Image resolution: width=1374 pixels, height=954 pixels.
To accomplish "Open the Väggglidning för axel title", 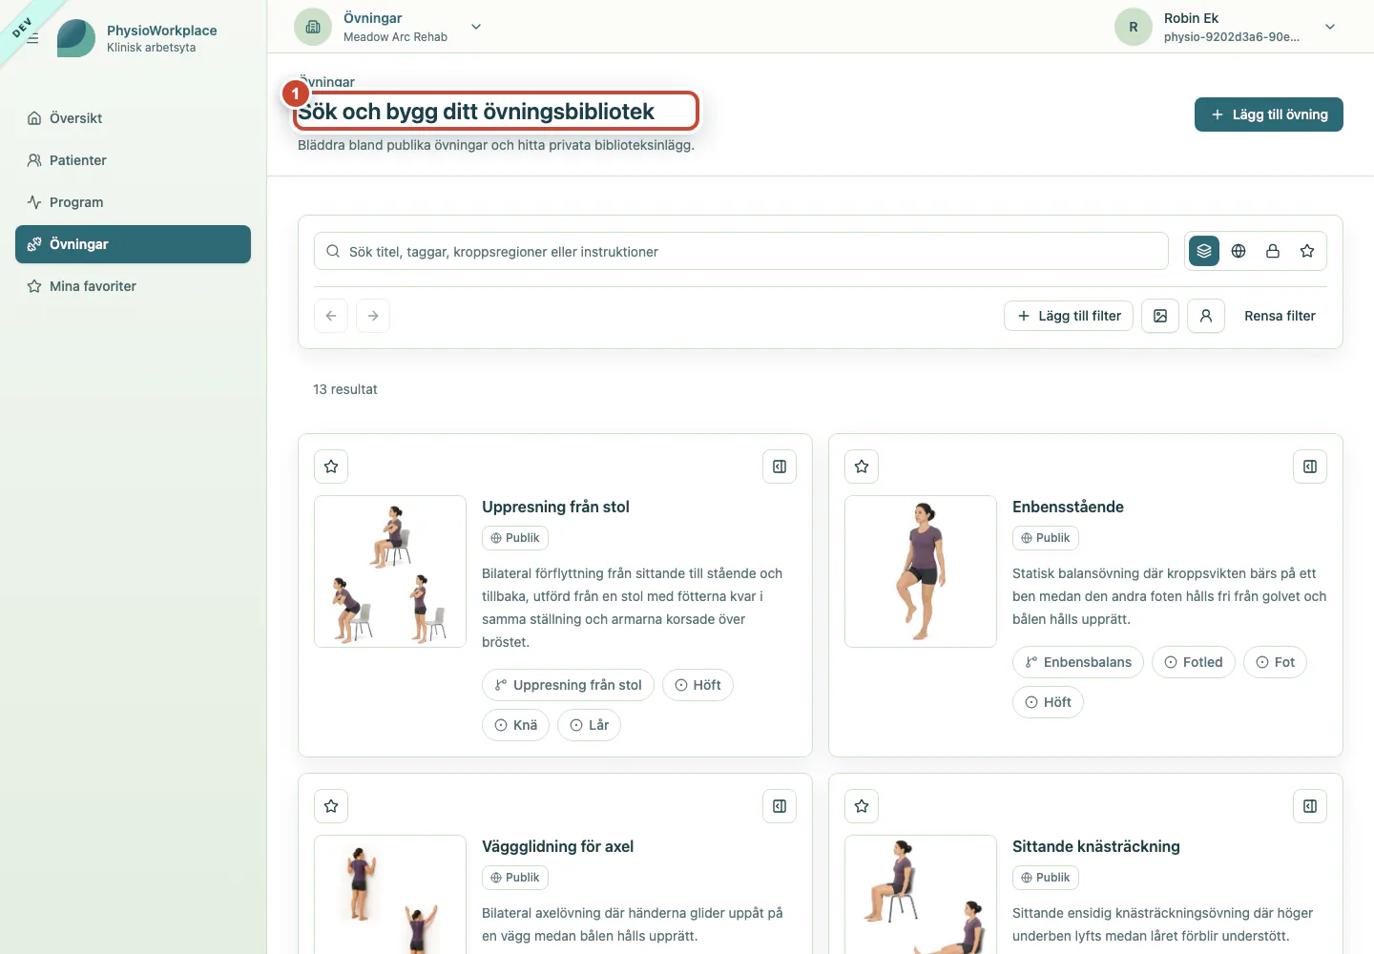I will [557, 846].
